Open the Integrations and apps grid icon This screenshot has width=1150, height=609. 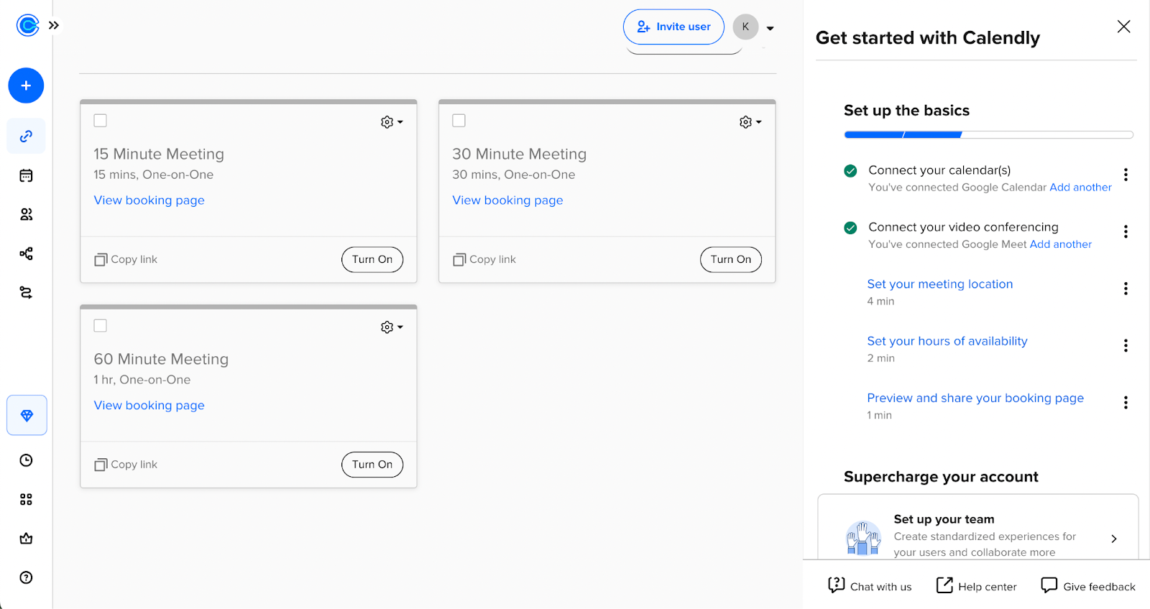coord(26,499)
